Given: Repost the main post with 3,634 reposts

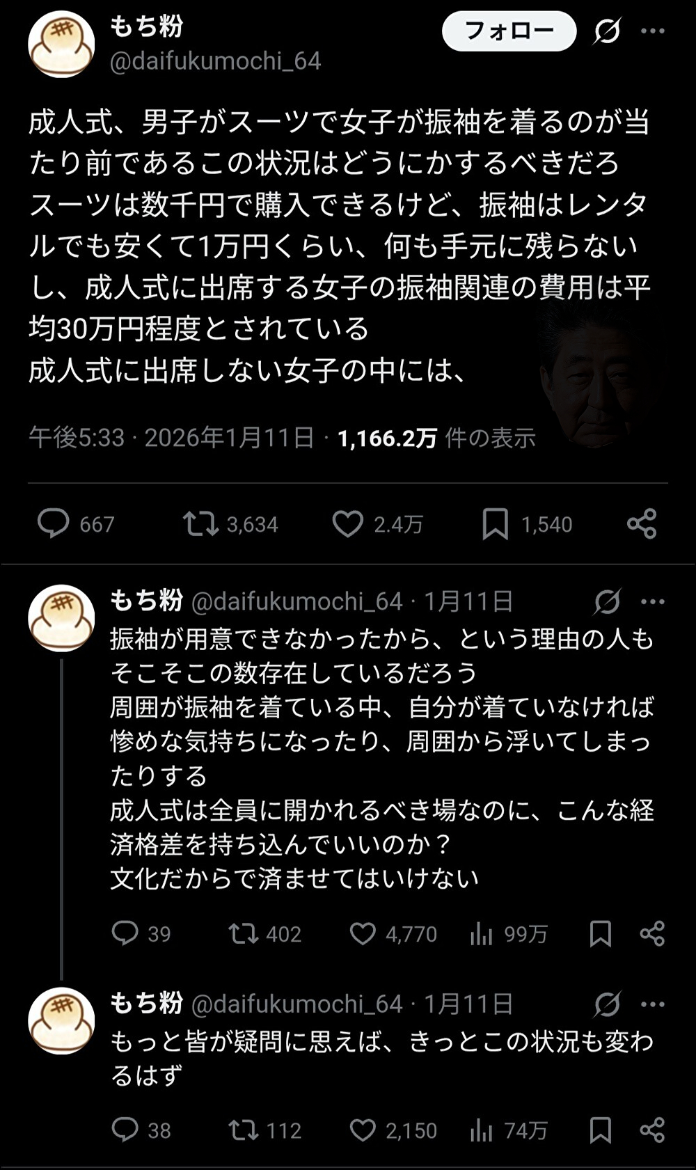Looking at the screenshot, I should coord(200,523).
